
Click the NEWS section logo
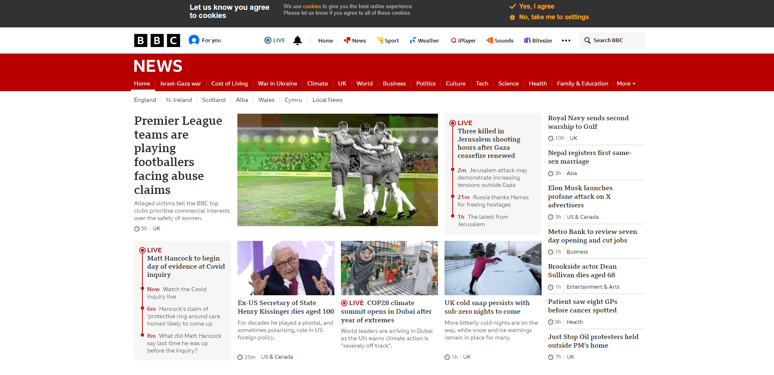pyautogui.click(x=158, y=66)
